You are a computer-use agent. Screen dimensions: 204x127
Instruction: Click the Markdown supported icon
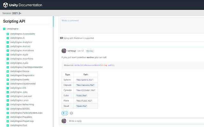[62, 38]
